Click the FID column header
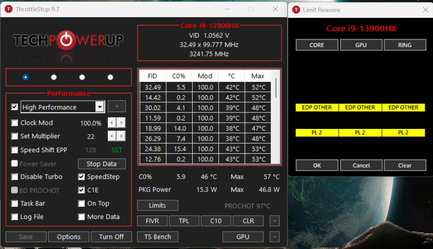Viewport: 433px width, 249px height. click(x=153, y=76)
